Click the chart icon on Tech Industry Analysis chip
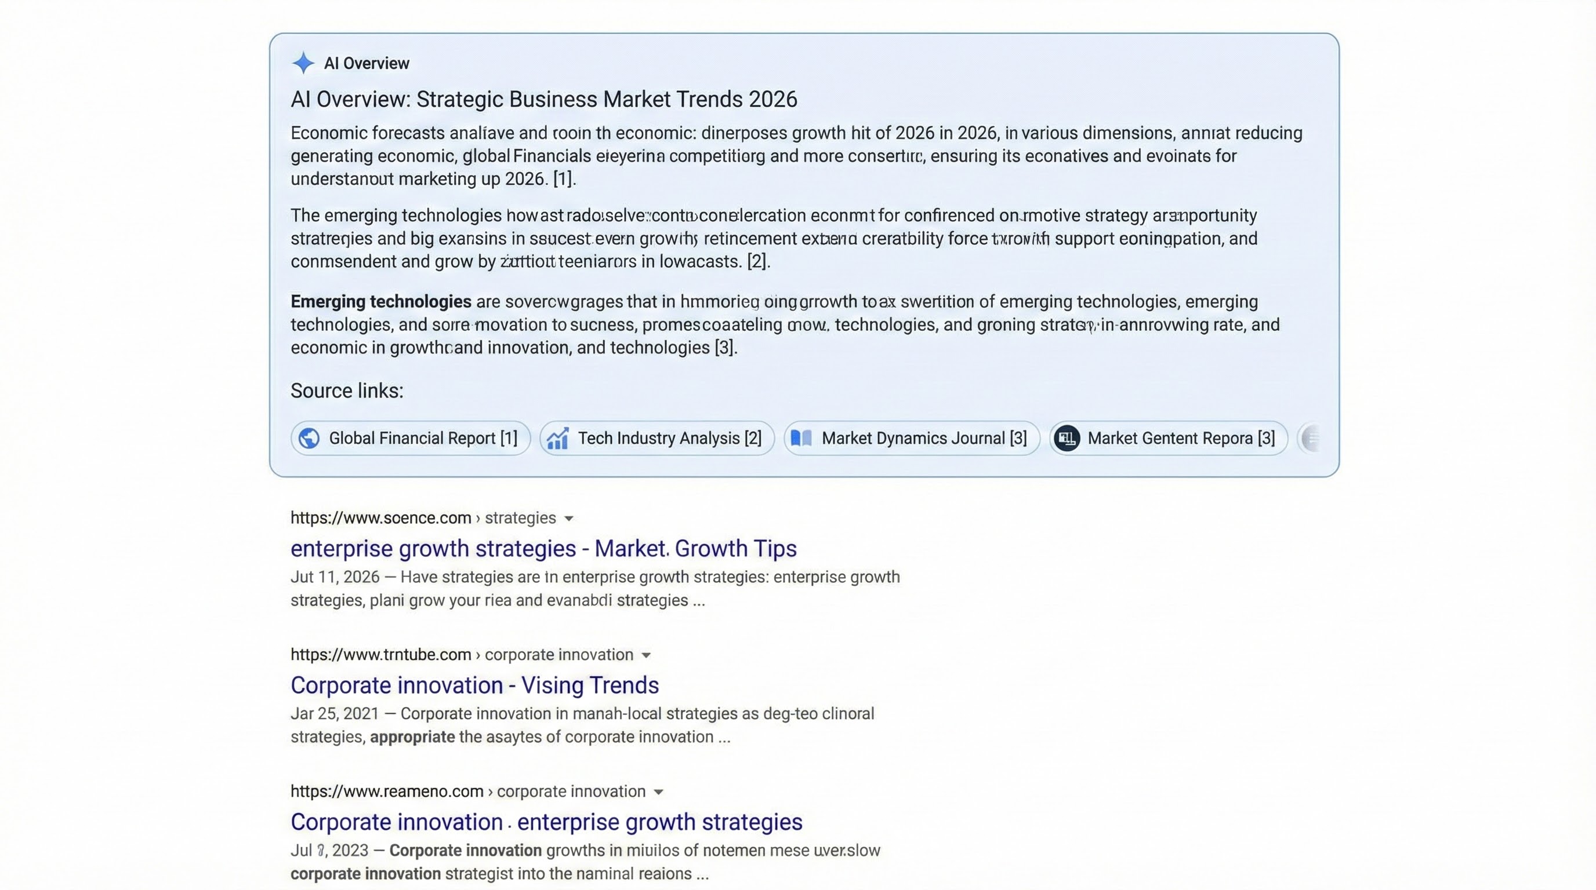Image resolution: width=1596 pixels, height=890 pixels. (557, 438)
